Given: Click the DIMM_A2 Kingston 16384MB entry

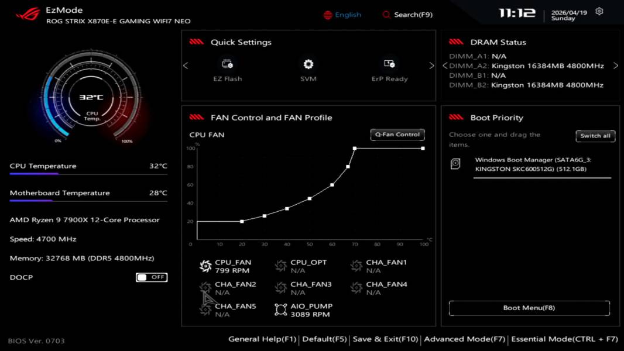Looking at the screenshot, I should click(526, 66).
